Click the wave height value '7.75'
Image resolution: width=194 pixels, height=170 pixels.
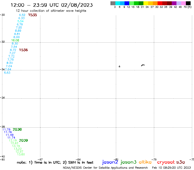pyautogui.click(x=11, y=60)
